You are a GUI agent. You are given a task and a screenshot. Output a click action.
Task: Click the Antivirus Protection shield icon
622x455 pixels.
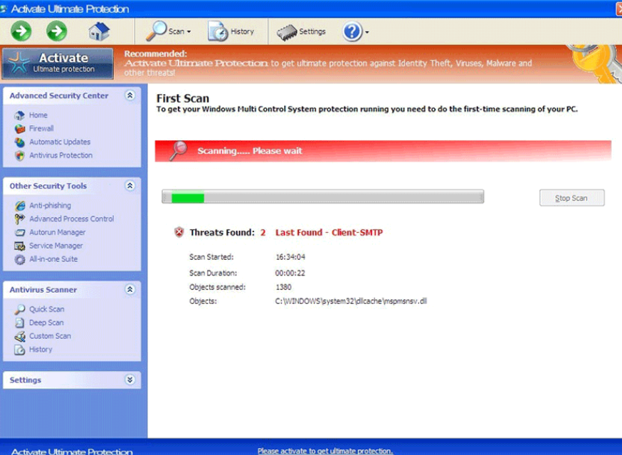click(x=19, y=156)
